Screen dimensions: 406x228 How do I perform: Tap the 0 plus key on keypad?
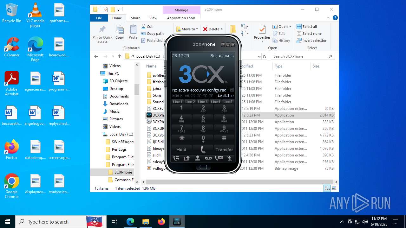pyautogui.click(x=203, y=139)
